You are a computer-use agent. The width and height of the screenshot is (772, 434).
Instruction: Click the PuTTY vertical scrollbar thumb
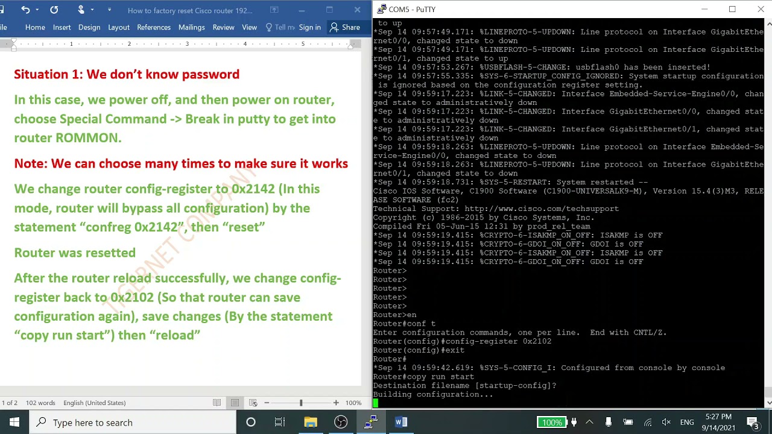tap(769, 391)
